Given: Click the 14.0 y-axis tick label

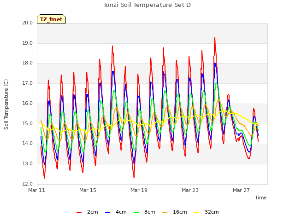Looking at the screenshot, I should click(28, 144).
